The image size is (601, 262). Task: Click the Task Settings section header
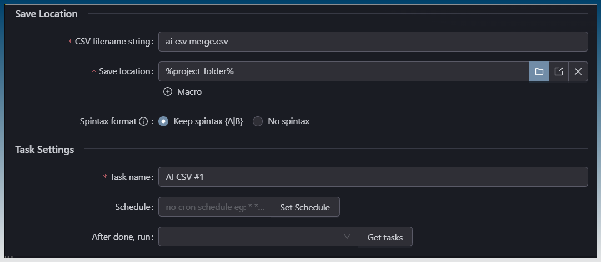pyautogui.click(x=44, y=150)
